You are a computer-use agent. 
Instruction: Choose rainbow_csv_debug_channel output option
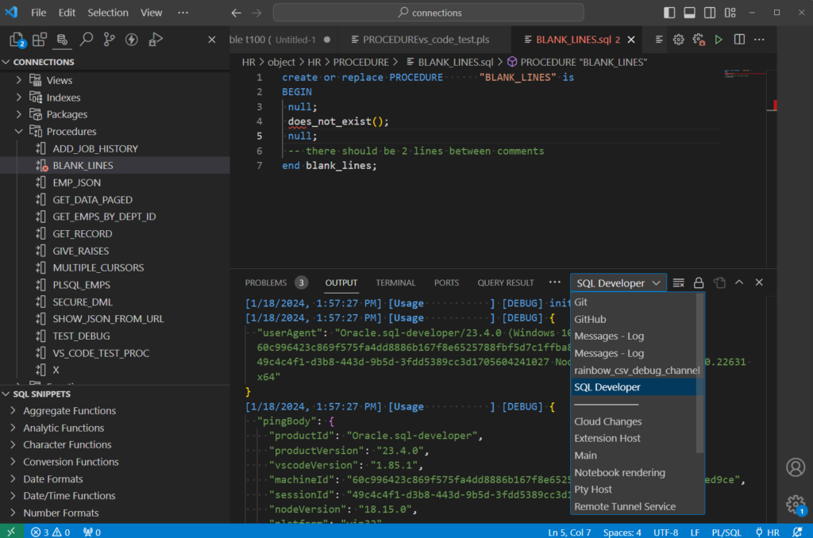[x=637, y=370]
